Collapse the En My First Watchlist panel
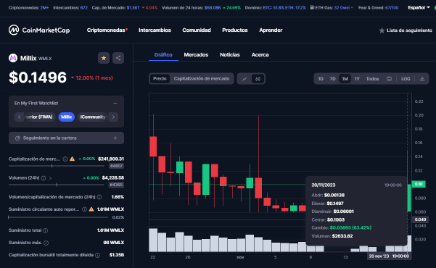The height and width of the screenshot is (268, 436). click(115, 104)
